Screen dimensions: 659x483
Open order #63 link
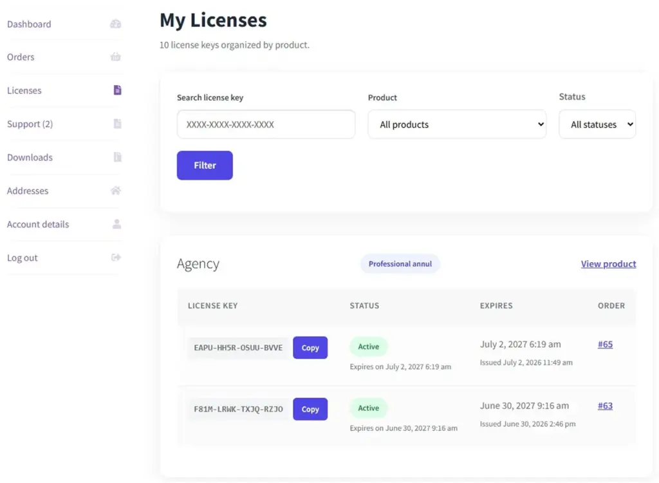coord(605,406)
